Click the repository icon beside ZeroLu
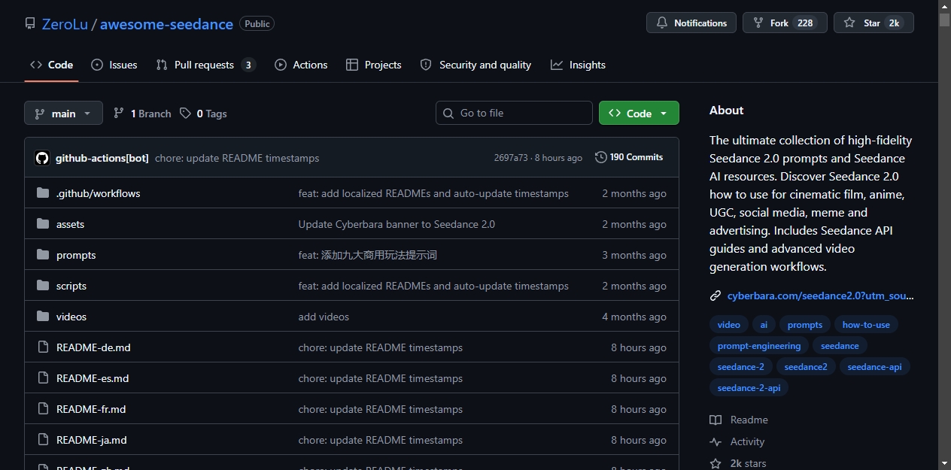The height and width of the screenshot is (470, 951). (x=30, y=23)
